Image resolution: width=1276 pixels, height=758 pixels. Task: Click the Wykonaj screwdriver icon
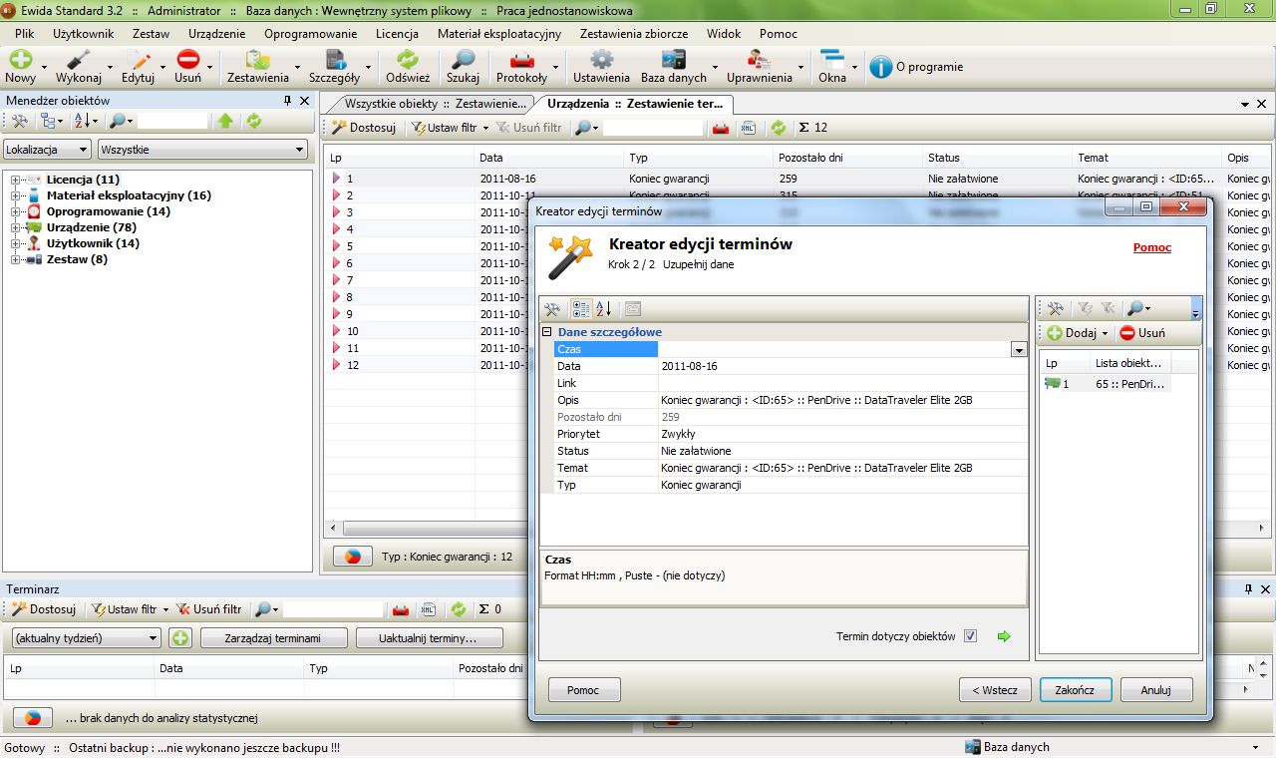79,60
